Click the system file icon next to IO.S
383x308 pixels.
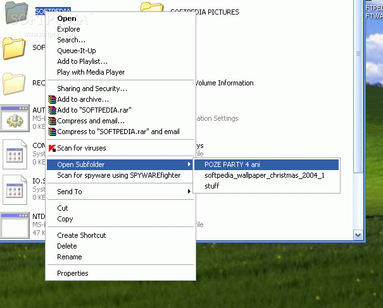tap(15, 190)
